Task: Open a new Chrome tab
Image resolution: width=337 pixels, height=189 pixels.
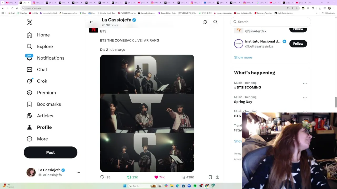Action: [310, 3]
